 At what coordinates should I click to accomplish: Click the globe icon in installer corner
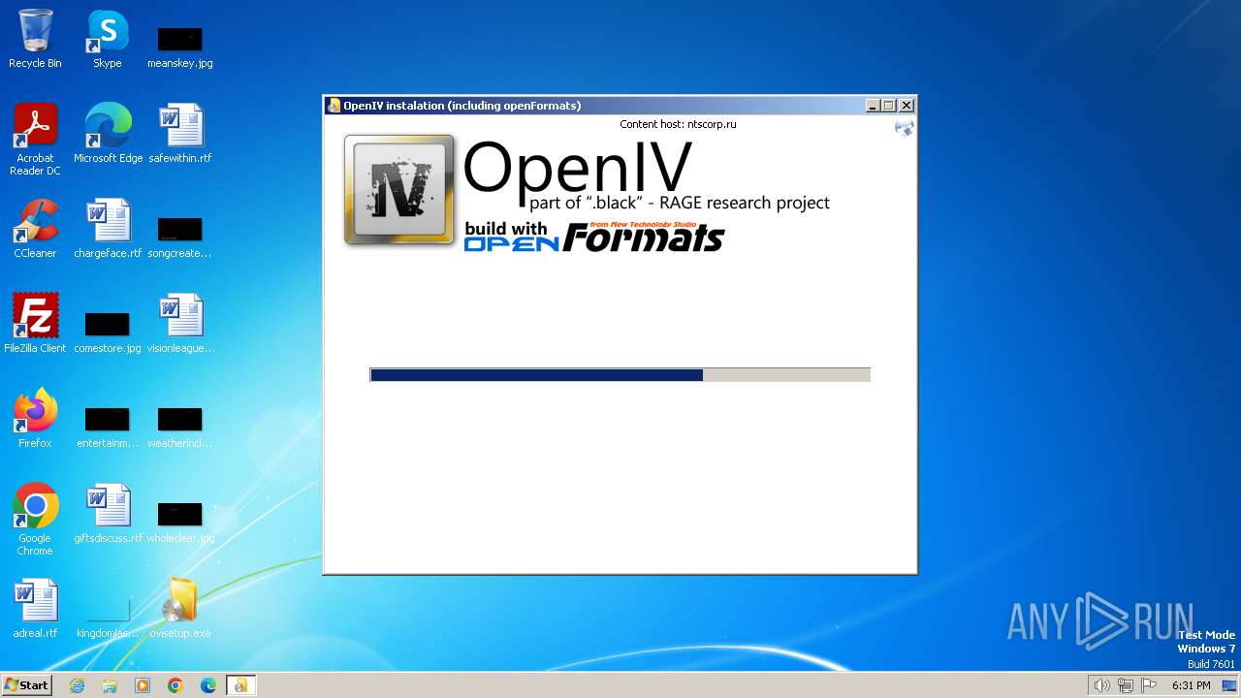pos(904,127)
